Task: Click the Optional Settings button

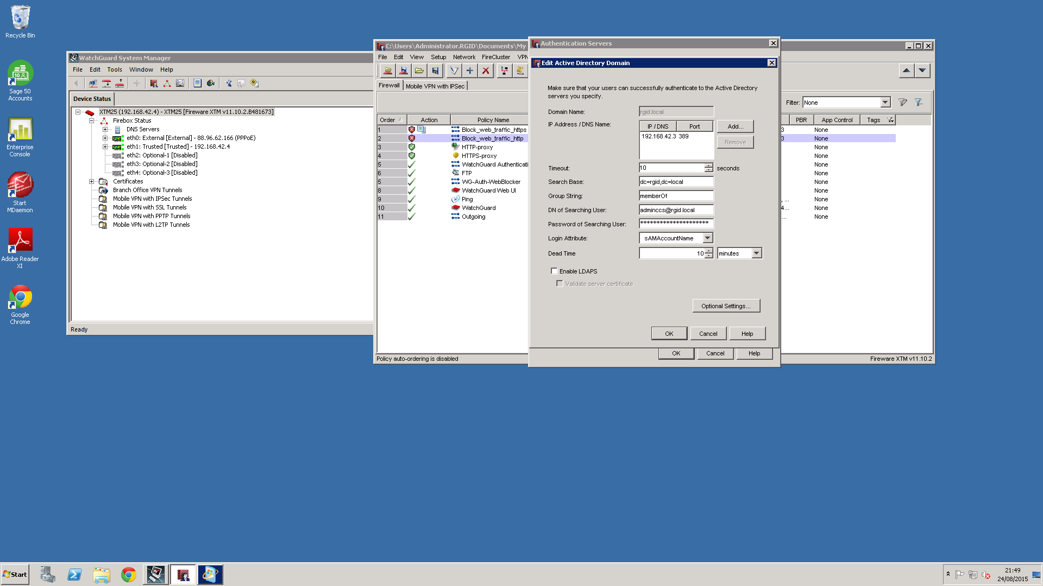Action: pos(726,306)
